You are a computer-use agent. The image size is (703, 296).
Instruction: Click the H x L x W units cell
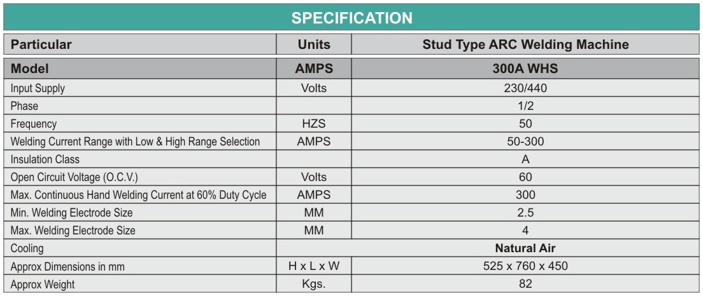pyautogui.click(x=314, y=266)
